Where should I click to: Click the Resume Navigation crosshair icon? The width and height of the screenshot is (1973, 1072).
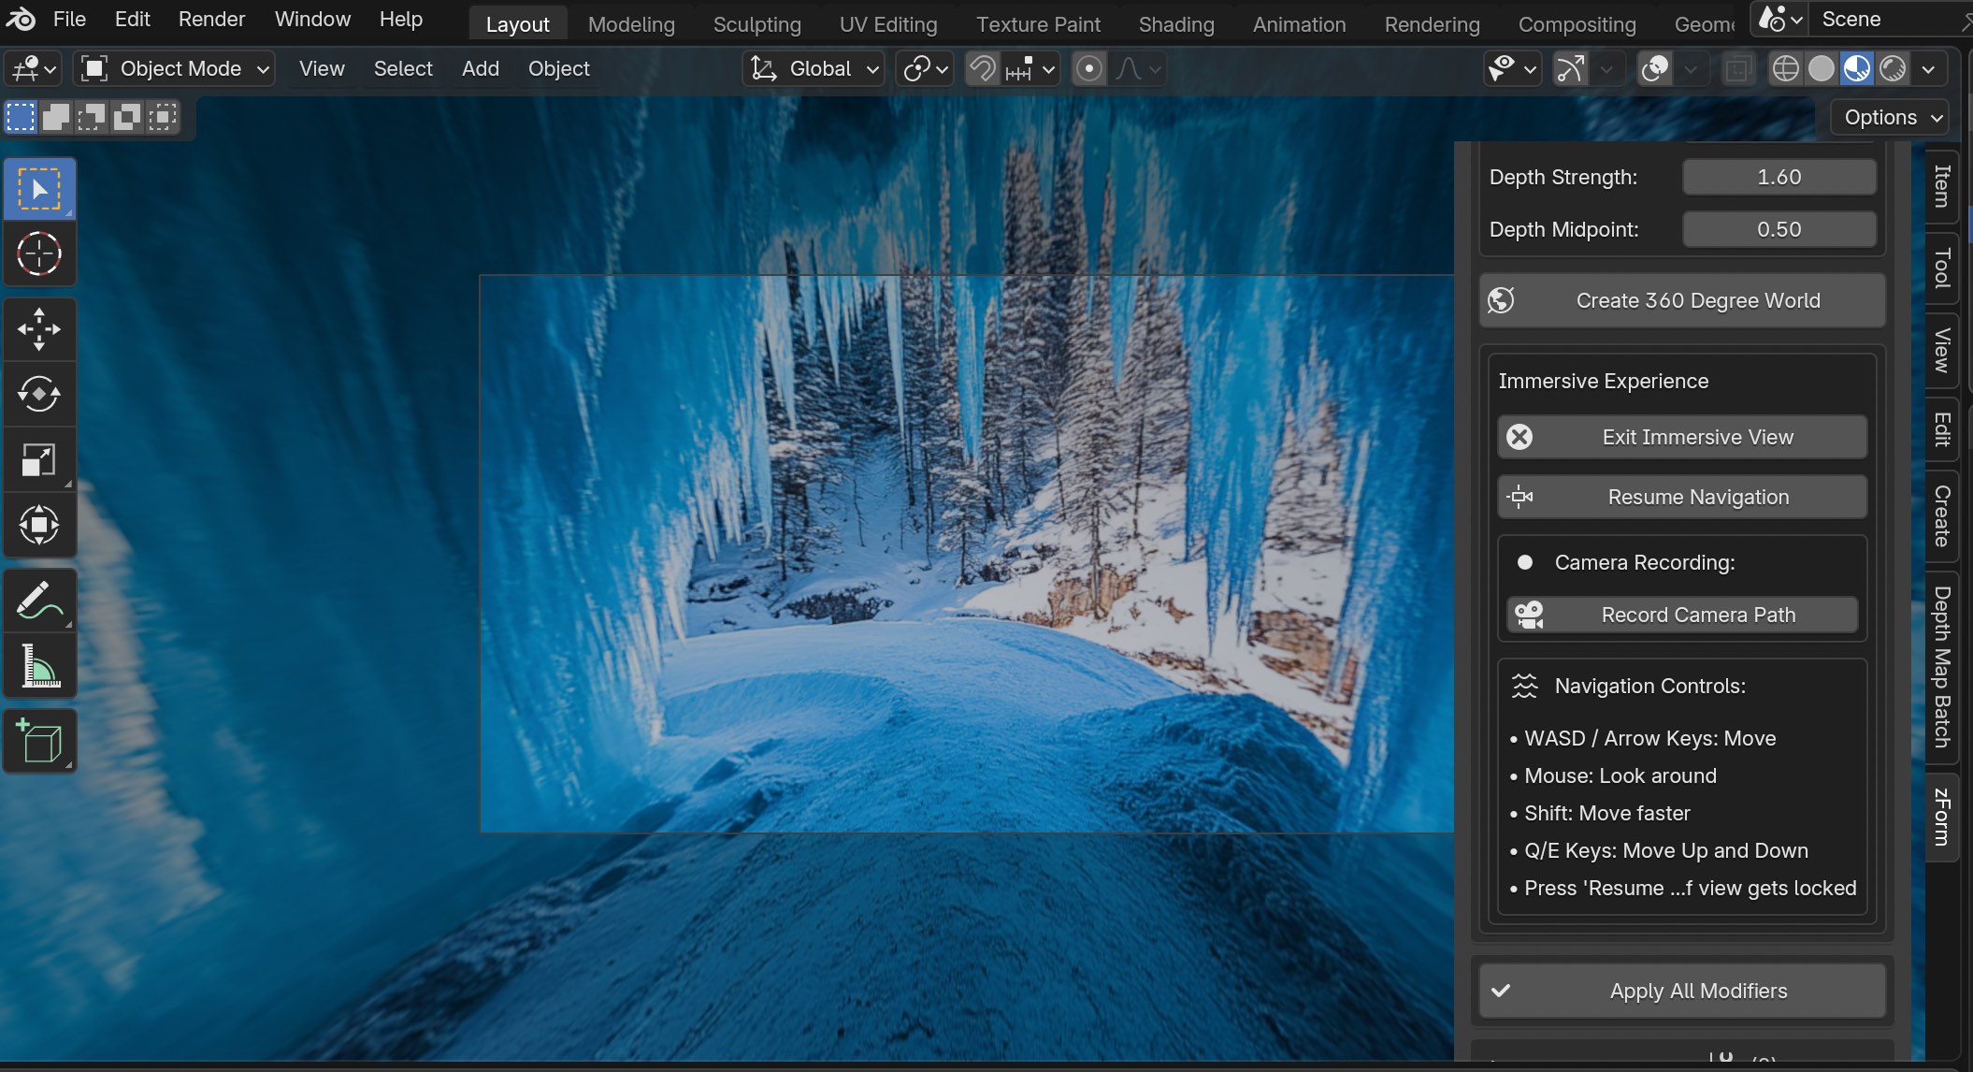pos(1520,497)
